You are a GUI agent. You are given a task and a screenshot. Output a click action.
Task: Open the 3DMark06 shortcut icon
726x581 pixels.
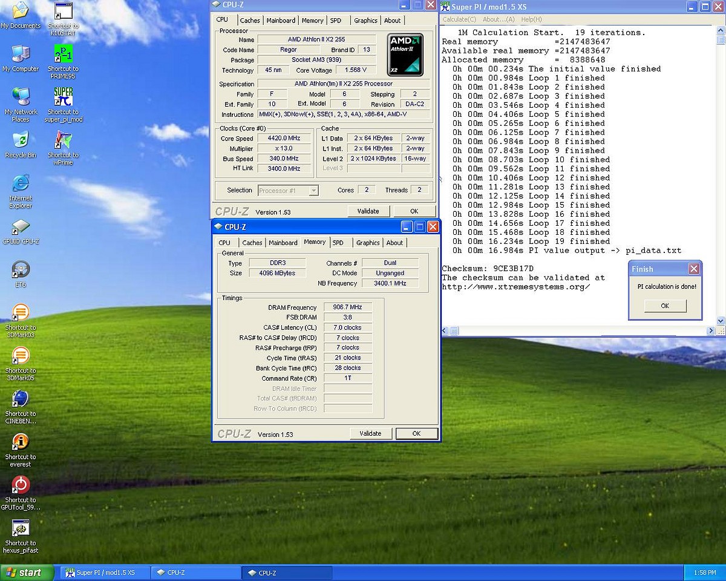pyautogui.click(x=21, y=312)
